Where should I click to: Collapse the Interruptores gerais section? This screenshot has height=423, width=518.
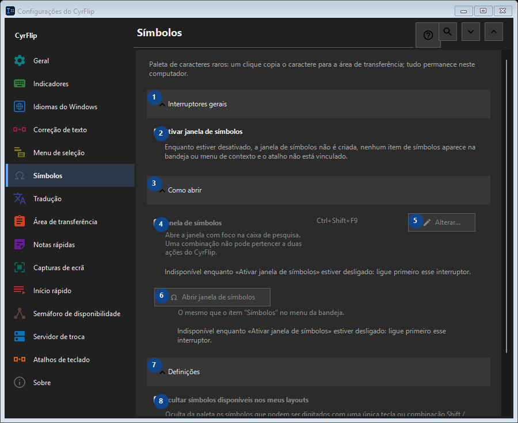[318, 104]
